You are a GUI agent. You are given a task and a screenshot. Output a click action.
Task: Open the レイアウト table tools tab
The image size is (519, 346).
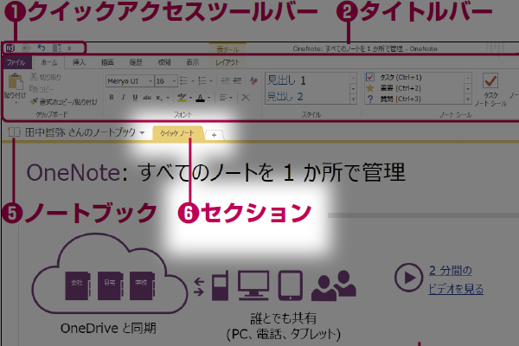tap(227, 62)
